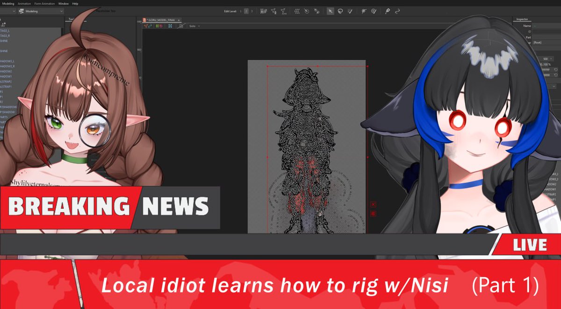The height and width of the screenshot is (309, 561).
Task: Select the Art Path pen tool
Action: 388,11
